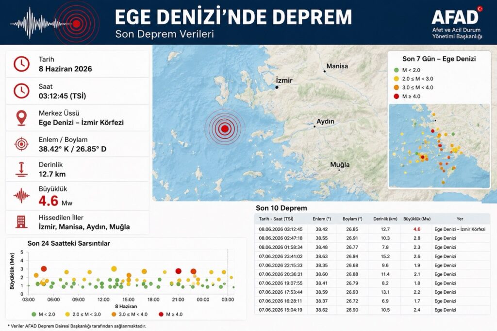Click the Son 7 Gün – Ege Denizi heading

click(439, 59)
